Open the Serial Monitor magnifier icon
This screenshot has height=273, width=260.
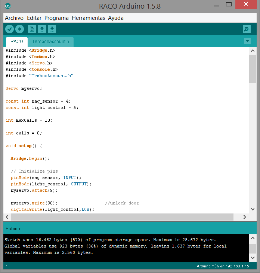[247, 29]
